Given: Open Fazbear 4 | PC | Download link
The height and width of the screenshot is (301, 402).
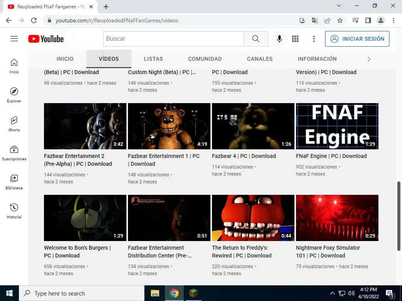Looking at the screenshot, I should pyautogui.click(x=244, y=156).
